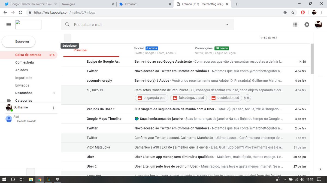
Task: Click the red ad-blocker extension icon
Action: (x=303, y=12)
